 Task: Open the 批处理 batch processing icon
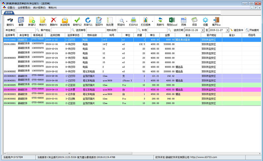[110, 20]
